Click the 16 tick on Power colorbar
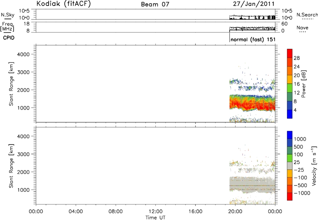318x220 pixels. coord(297,84)
